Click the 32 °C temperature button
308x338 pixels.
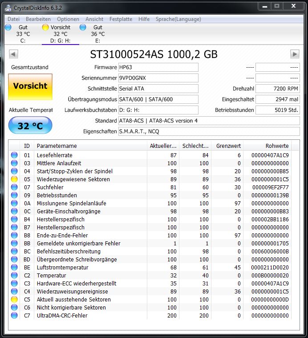[30, 126]
